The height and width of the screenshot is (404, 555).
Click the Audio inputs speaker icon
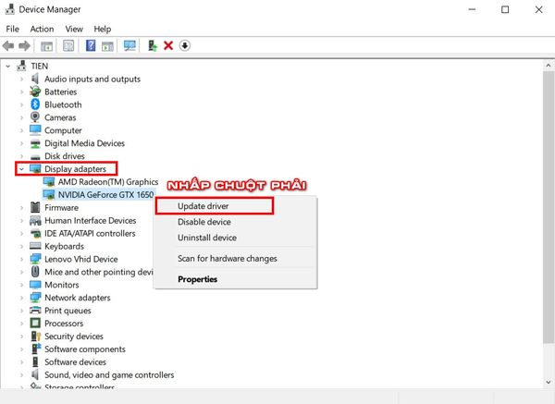35,79
